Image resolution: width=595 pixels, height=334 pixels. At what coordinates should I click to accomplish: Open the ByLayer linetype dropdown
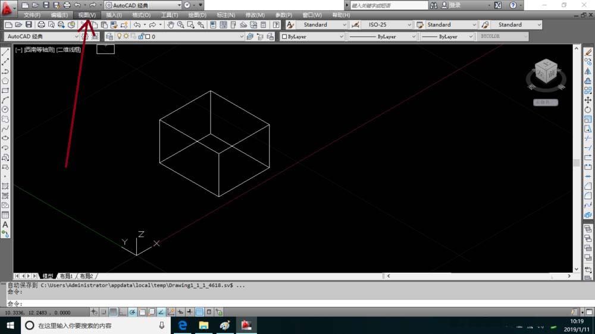click(x=383, y=36)
